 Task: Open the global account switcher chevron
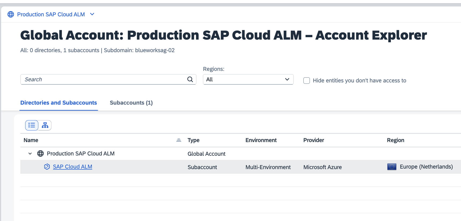point(92,14)
